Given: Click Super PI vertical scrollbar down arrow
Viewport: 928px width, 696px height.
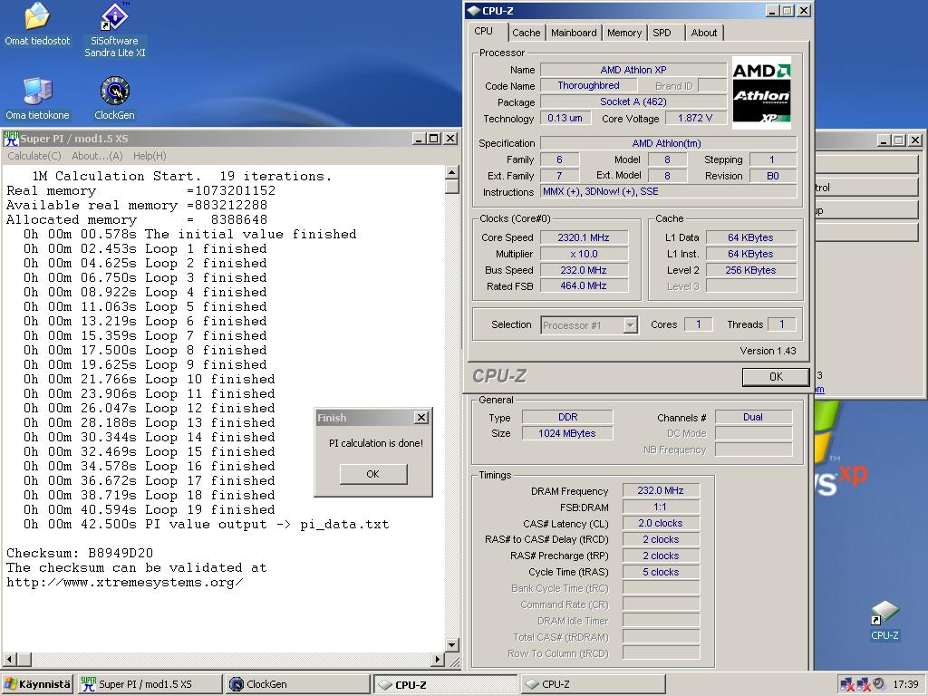Looking at the screenshot, I should pyautogui.click(x=451, y=645).
